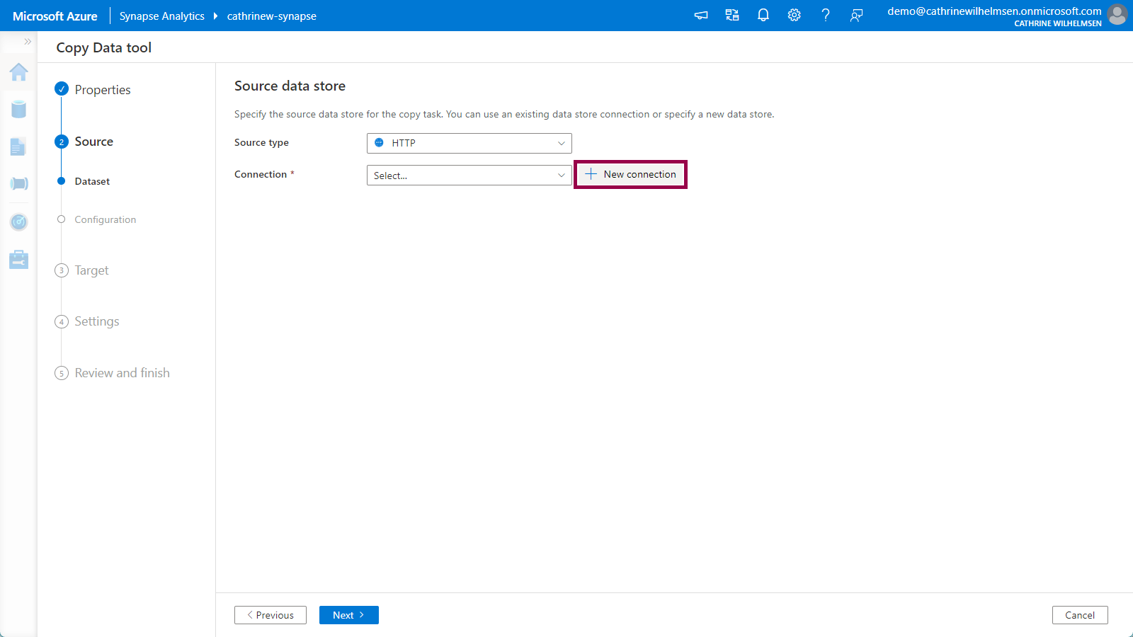Expand the left navigation sidebar chevrons

[28, 42]
